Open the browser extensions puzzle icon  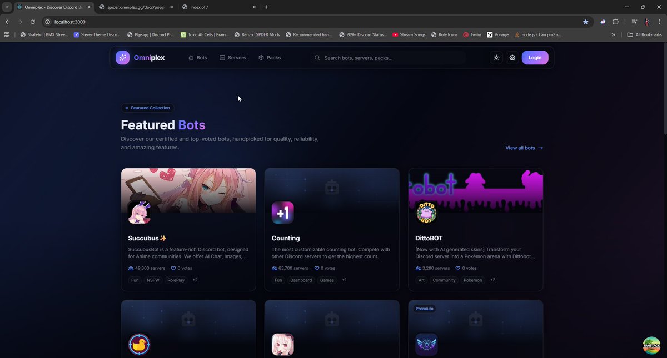pos(616,22)
